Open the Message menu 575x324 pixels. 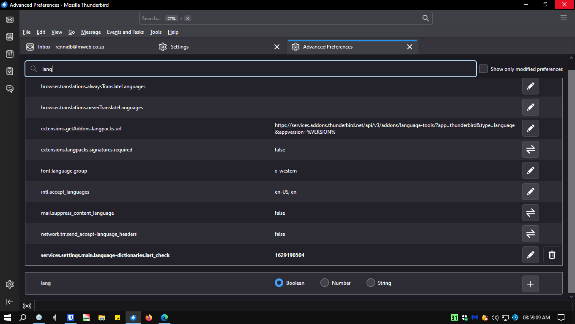pyautogui.click(x=91, y=32)
